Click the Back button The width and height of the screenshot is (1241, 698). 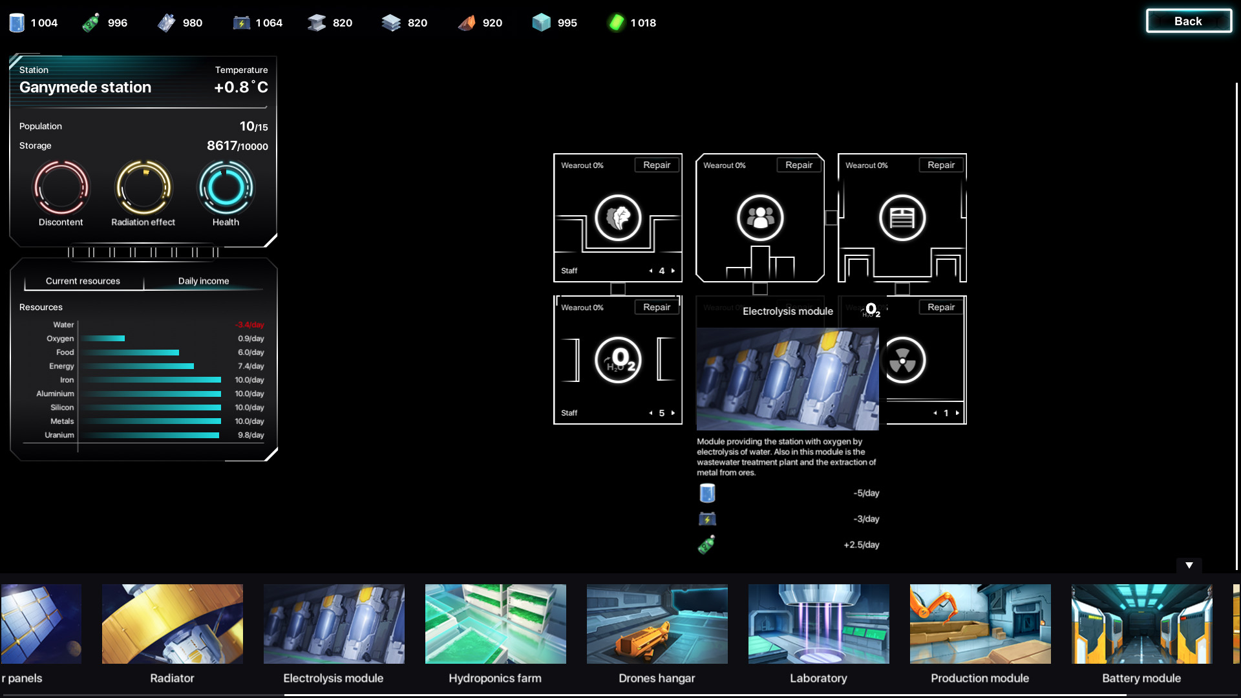click(1188, 21)
